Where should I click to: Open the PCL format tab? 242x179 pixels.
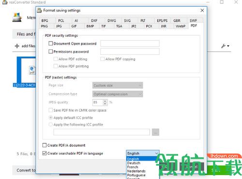coord(61,21)
